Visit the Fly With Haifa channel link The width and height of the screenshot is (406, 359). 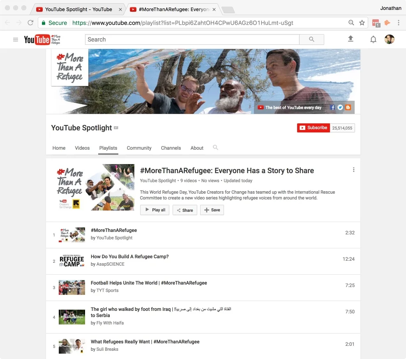click(x=110, y=323)
